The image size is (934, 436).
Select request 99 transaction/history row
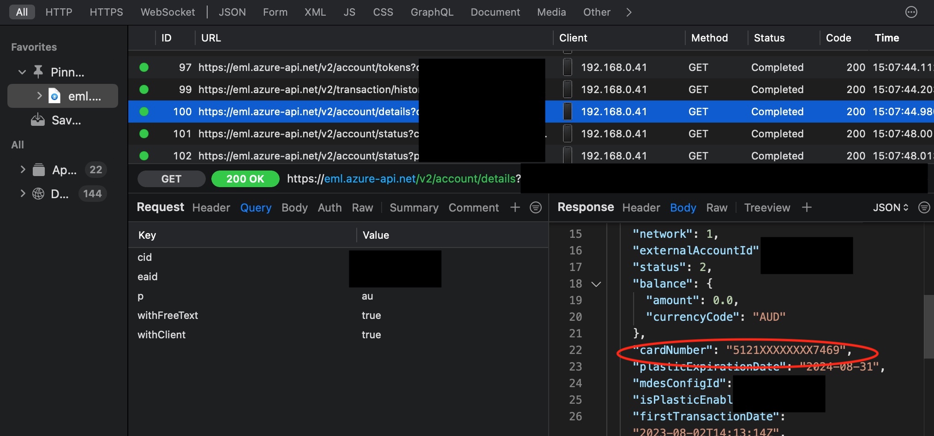(531, 89)
